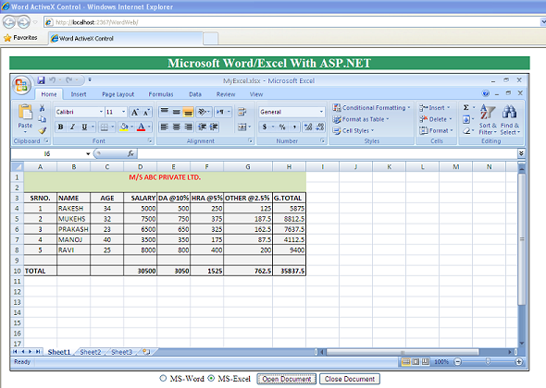Expand Format as Table menu
This screenshot has width=546, height=388.
(x=360, y=119)
